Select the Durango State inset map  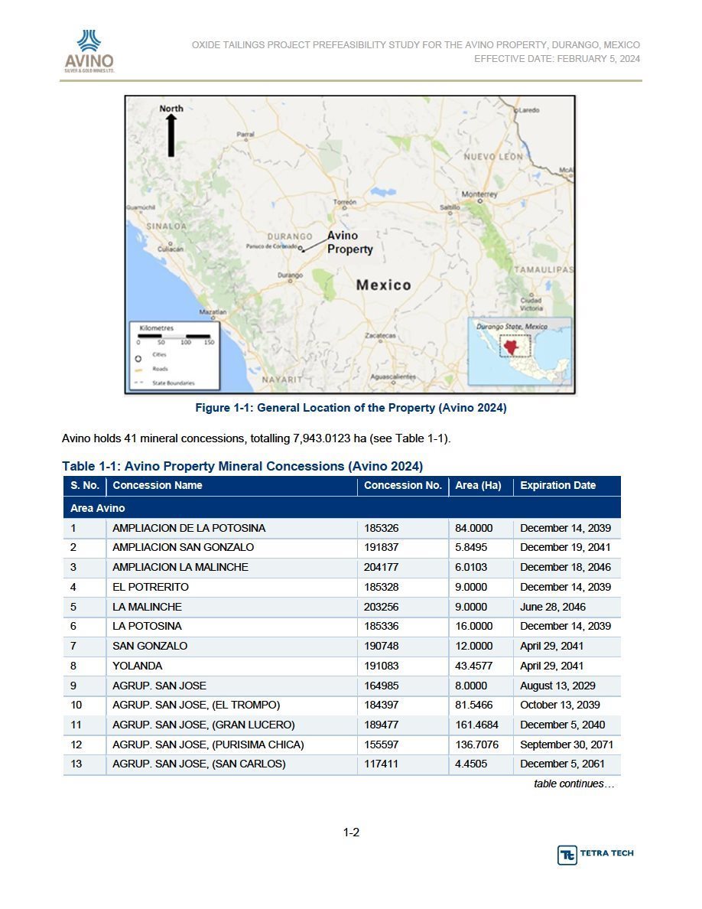point(519,351)
